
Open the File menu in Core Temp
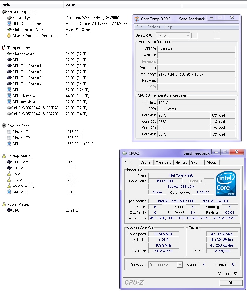tap(139, 27)
